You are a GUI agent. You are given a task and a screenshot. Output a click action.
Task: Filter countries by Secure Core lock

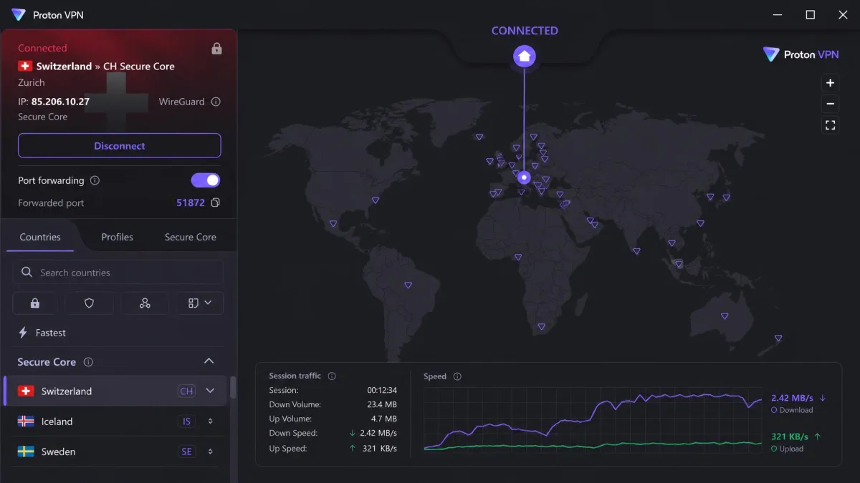click(35, 303)
